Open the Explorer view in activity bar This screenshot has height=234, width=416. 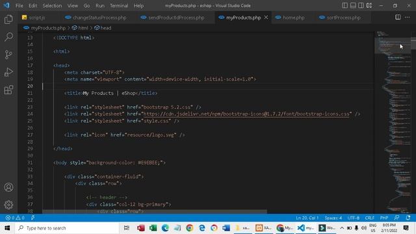pyautogui.click(x=8, y=19)
